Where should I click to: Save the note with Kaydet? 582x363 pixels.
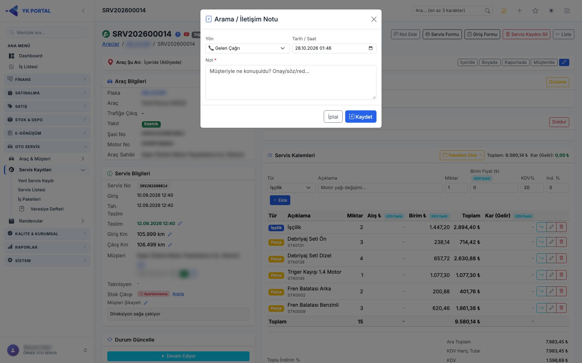pyautogui.click(x=360, y=117)
